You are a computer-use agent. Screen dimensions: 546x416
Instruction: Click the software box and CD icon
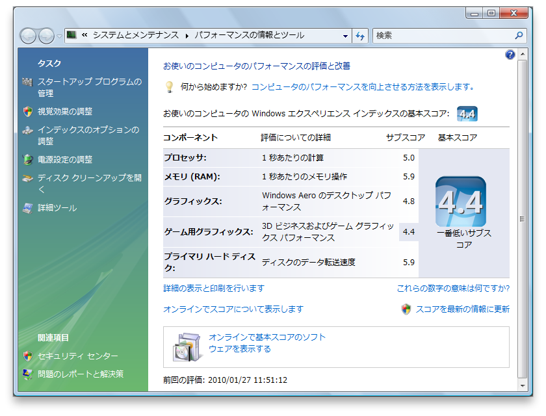tap(187, 347)
